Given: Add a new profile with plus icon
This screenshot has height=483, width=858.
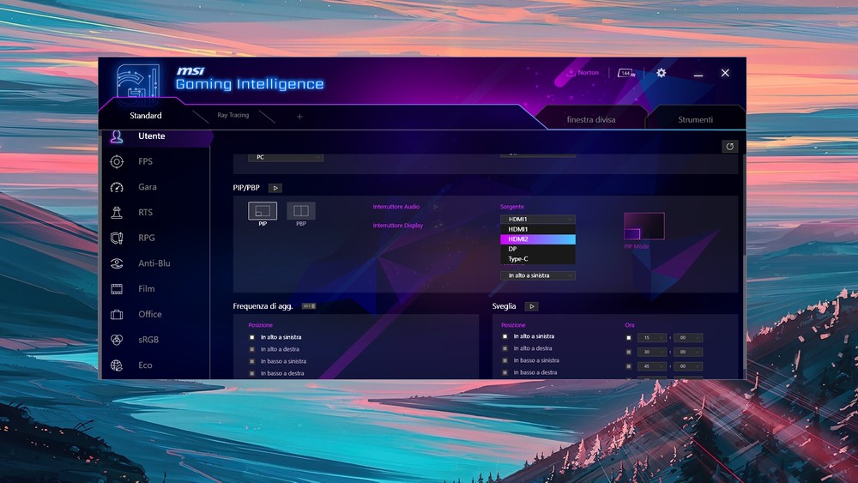Looking at the screenshot, I should (299, 117).
